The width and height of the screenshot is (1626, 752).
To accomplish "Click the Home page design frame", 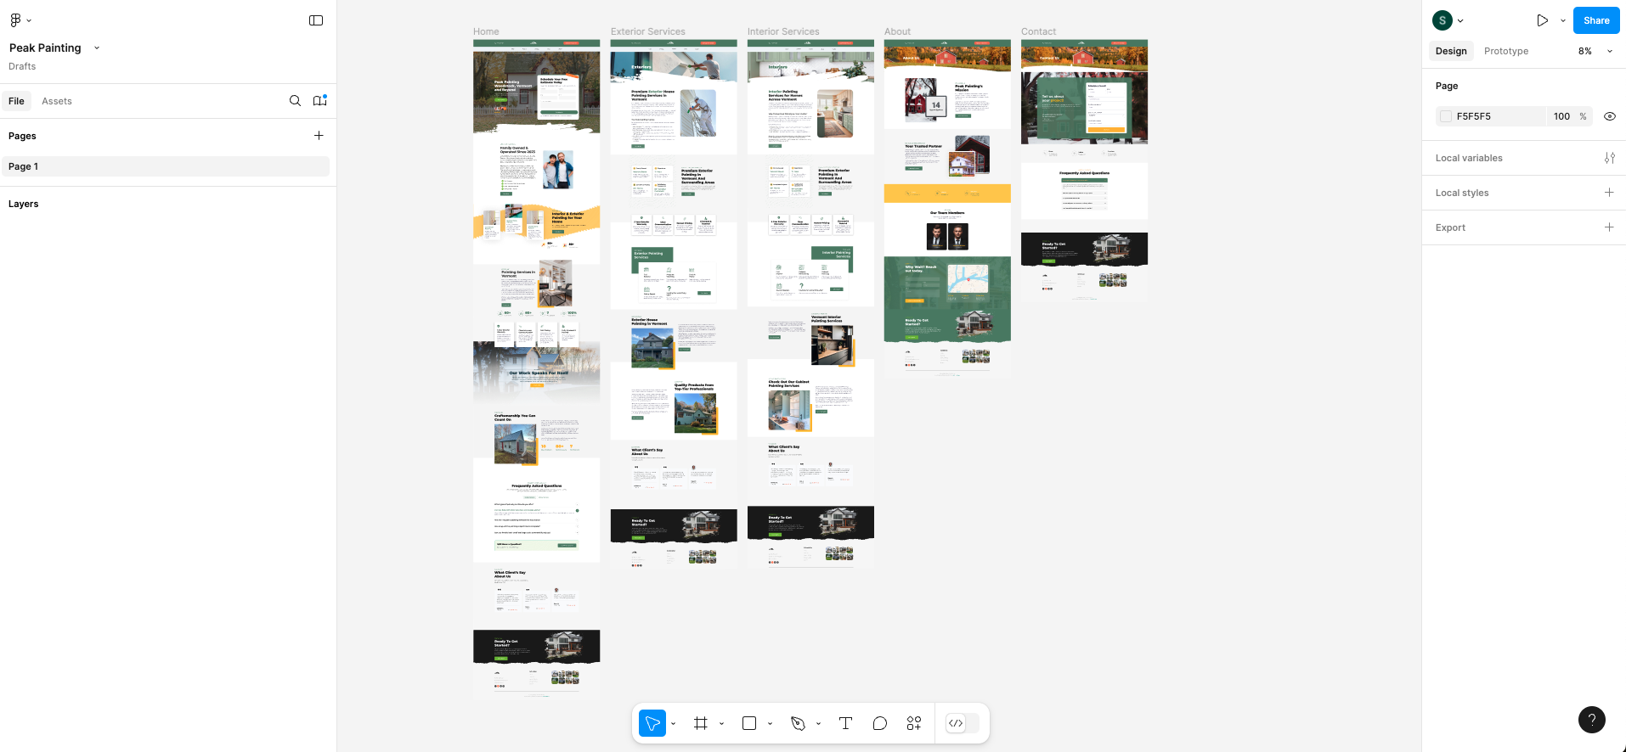I will tap(536, 368).
